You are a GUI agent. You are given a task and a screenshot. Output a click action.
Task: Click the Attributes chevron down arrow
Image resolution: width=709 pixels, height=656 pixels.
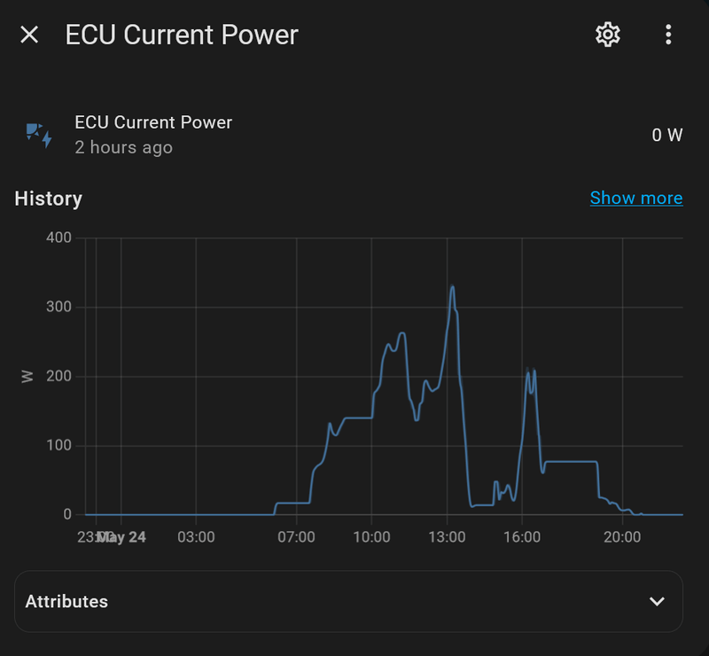pyautogui.click(x=657, y=601)
